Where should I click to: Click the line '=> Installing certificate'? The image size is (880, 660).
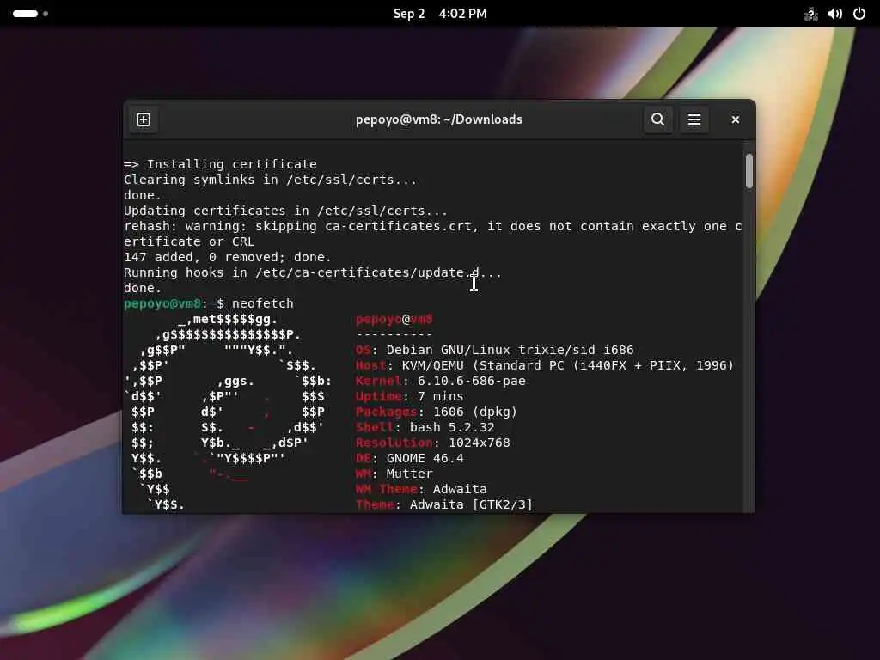[220, 164]
